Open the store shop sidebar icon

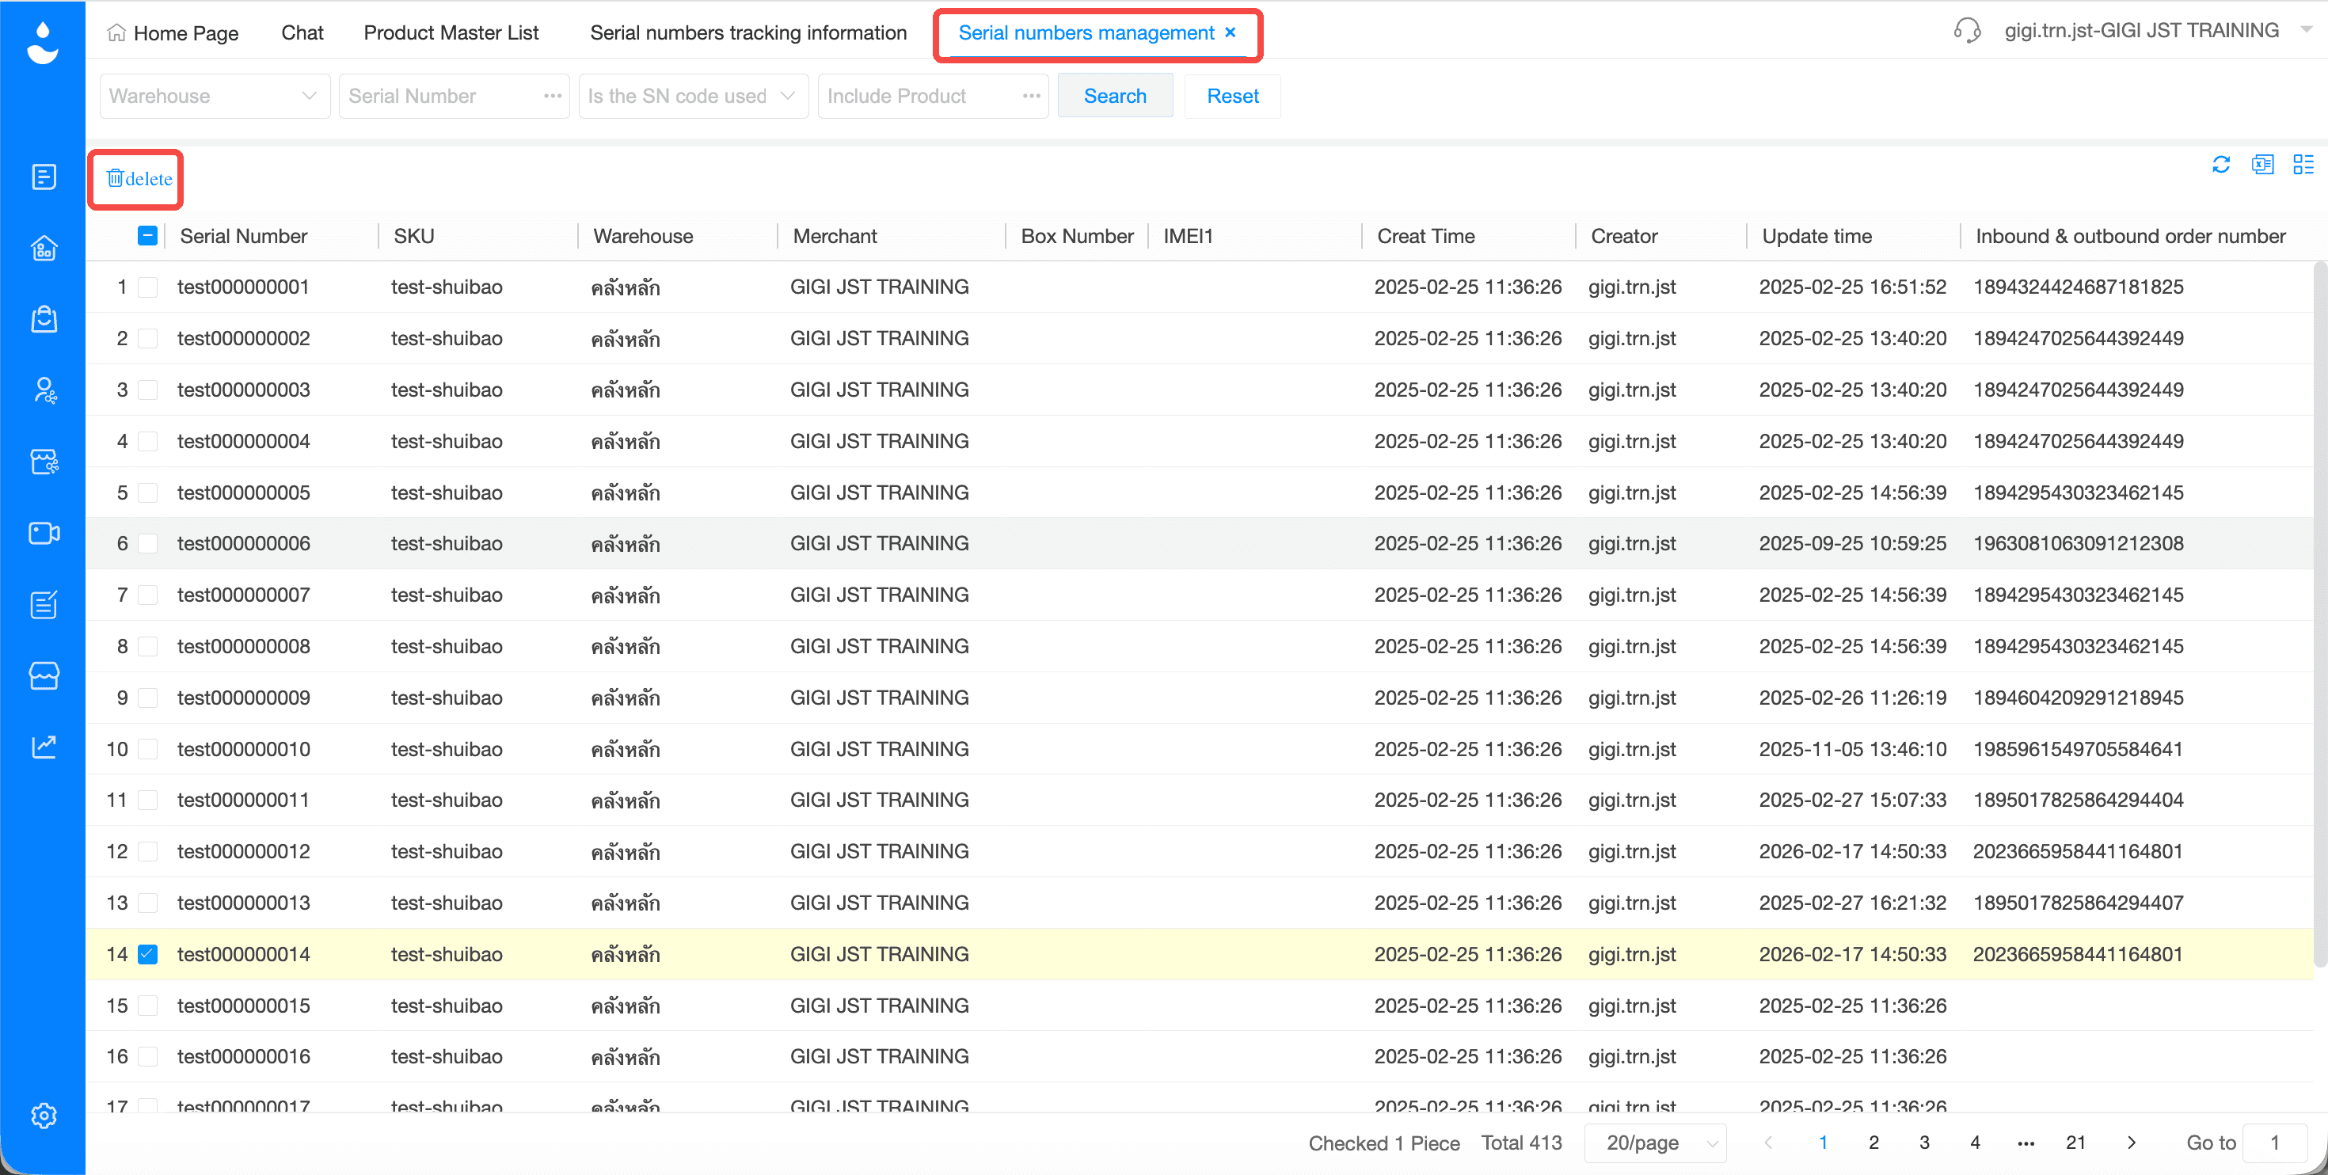pyautogui.click(x=44, y=675)
